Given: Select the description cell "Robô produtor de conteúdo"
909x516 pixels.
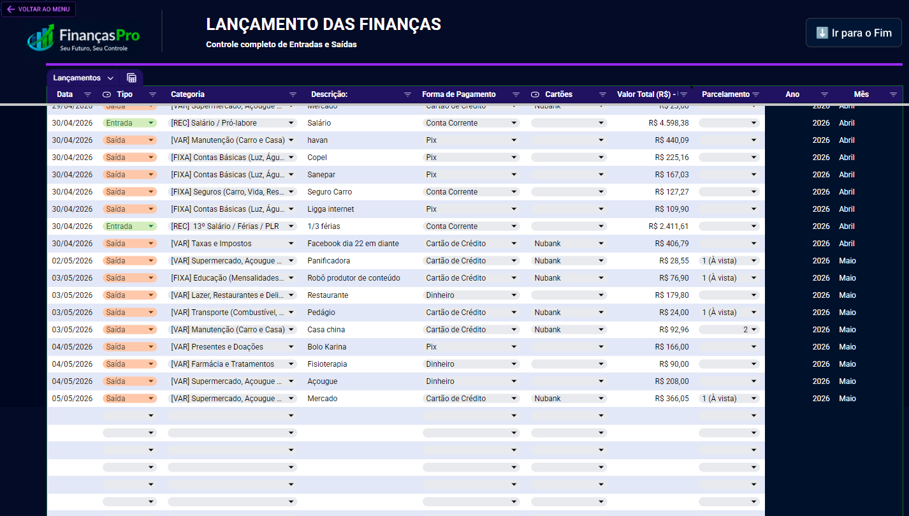Looking at the screenshot, I should (x=354, y=278).
